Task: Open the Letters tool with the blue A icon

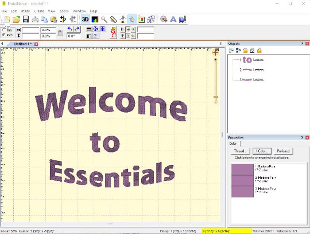Action: pyautogui.click(x=173, y=19)
